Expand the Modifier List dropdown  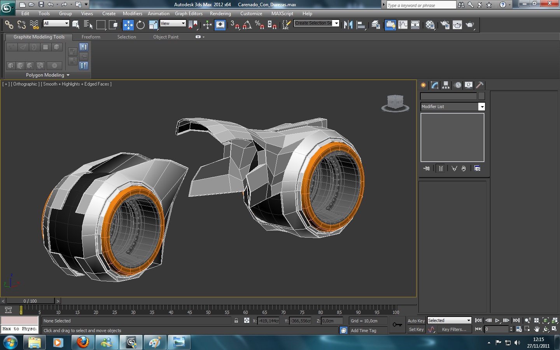tap(481, 107)
